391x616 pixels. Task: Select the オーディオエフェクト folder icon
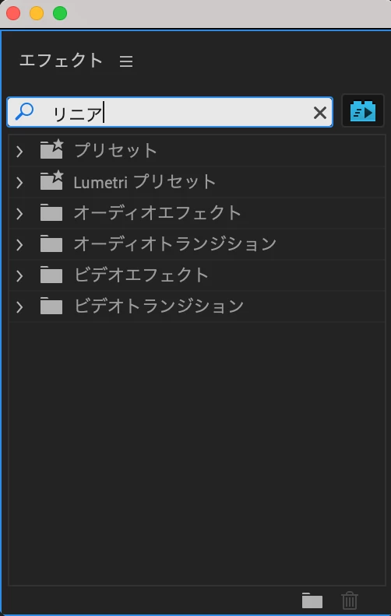(51, 212)
